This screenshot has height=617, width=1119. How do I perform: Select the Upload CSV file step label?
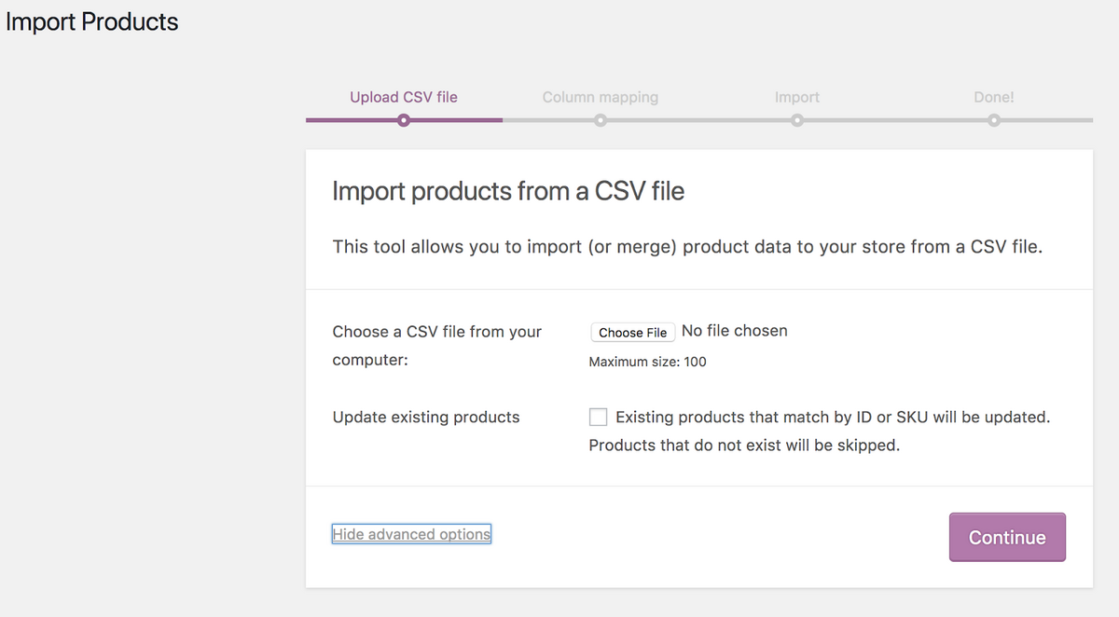coord(404,97)
